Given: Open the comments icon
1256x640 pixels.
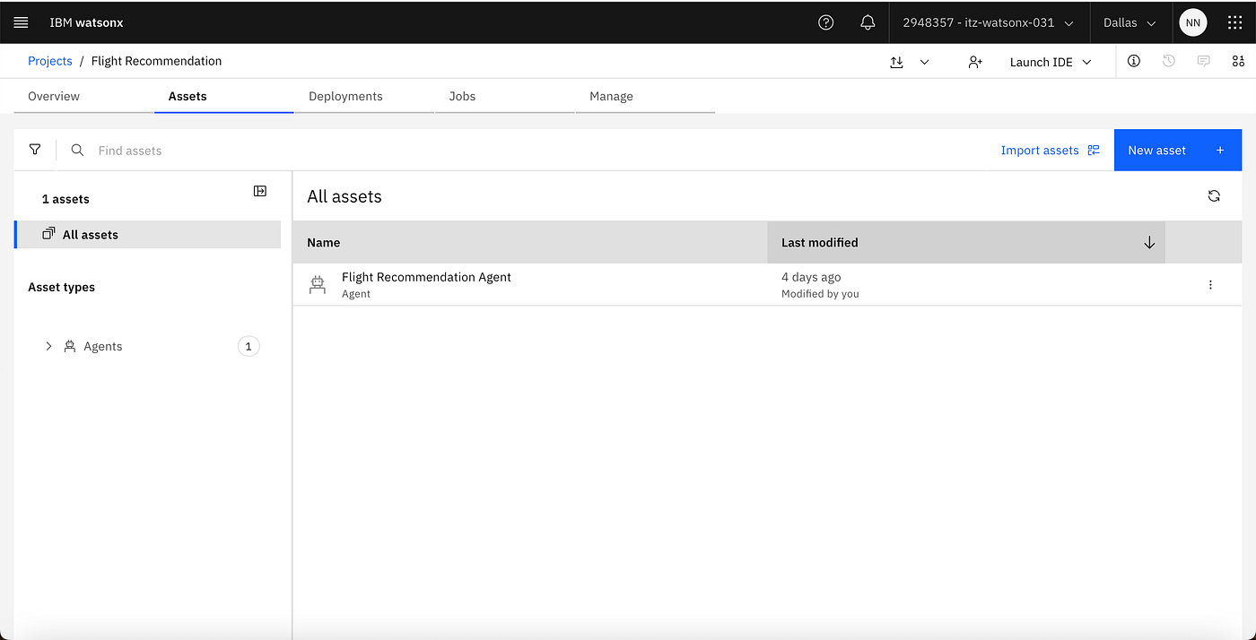Looking at the screenshot, I should 1204,61.
